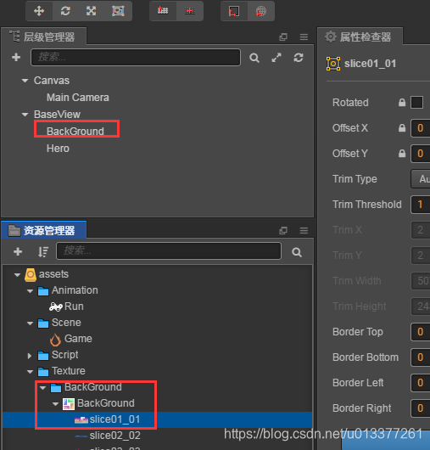Select the Rect transform tool
This screenshot has height=450, width=430.
(118, 11)
